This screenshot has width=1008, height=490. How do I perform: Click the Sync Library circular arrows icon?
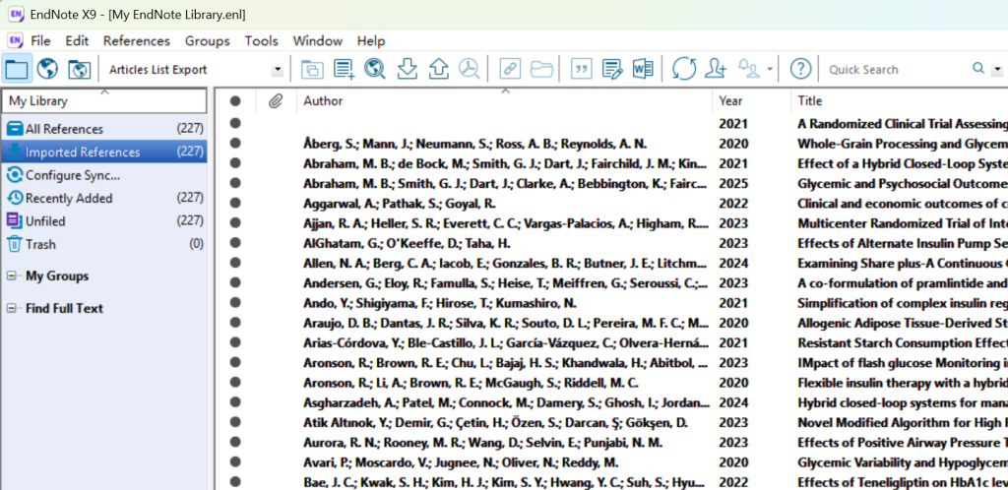683,69
